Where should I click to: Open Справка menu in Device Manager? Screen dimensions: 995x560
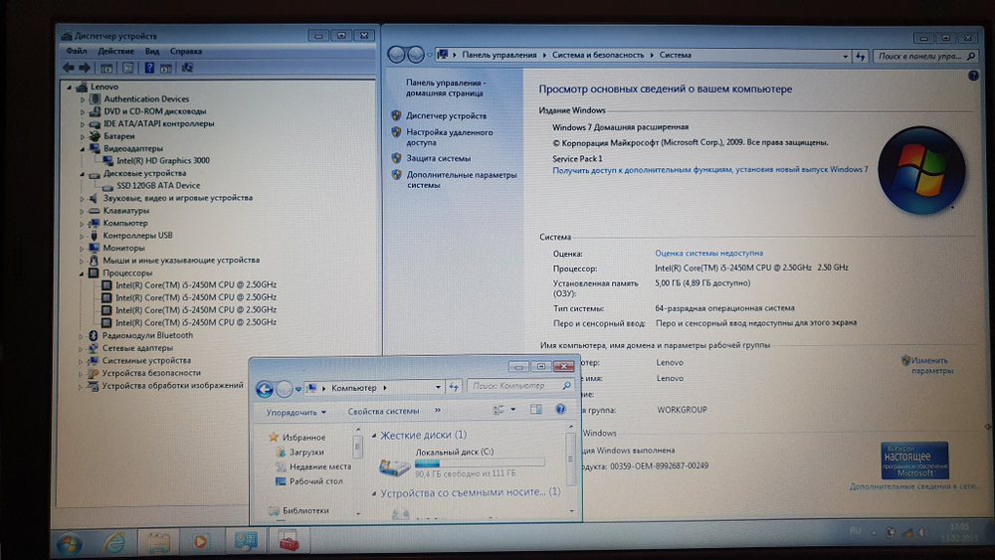[186, 51]
